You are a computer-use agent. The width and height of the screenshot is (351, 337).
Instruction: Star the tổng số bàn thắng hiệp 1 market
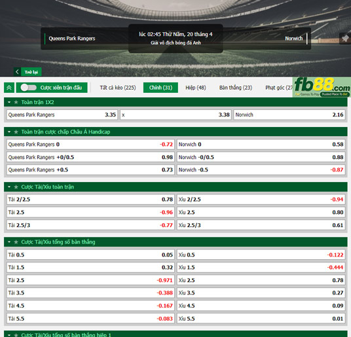(16, 335)
